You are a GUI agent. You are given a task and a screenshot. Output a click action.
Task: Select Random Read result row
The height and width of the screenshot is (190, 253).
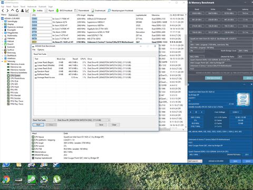(95, 71)
